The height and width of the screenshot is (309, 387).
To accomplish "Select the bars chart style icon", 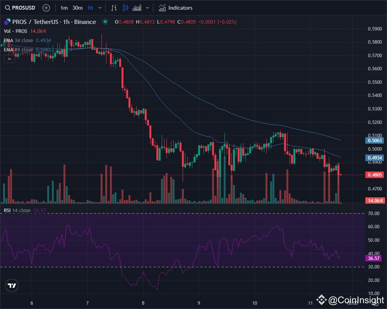I will (x=115, y=8).
